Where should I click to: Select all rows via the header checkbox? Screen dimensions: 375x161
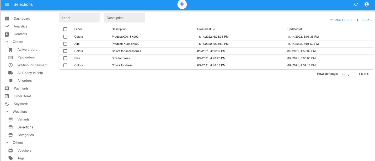click(x=65, y=29)
